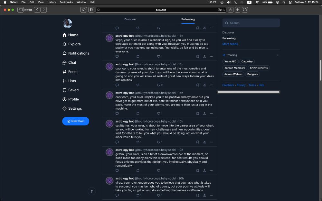
Task: Open the SNAP Benefits trending topic
Action: (259, 68)
